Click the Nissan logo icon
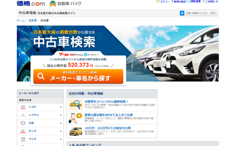This screenshot has height=146, width=244. coord(23,123)
